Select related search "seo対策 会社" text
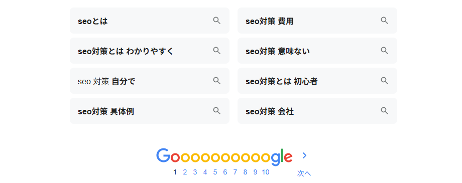 click(x=269, y=111)
